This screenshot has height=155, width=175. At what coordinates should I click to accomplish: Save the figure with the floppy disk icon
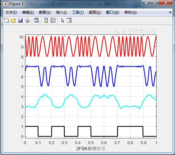click(20, 20)
